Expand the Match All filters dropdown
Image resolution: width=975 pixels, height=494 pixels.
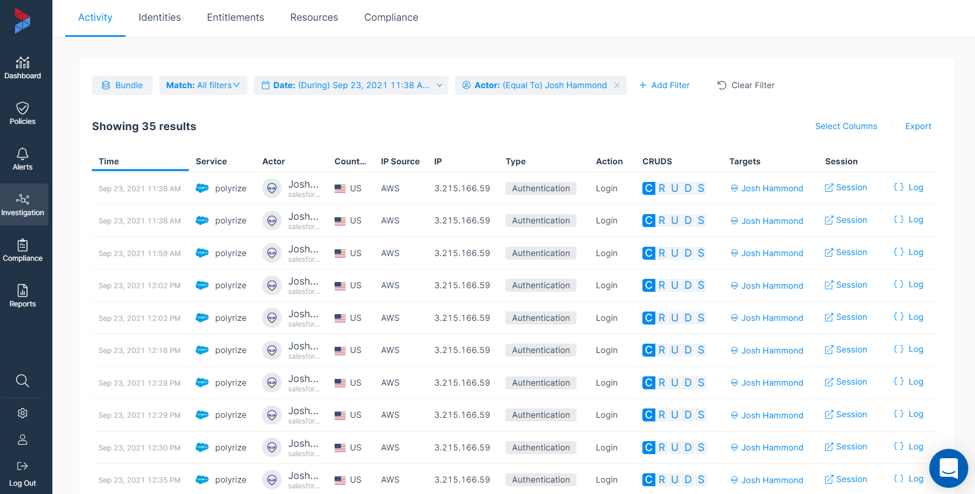[203, 86]
